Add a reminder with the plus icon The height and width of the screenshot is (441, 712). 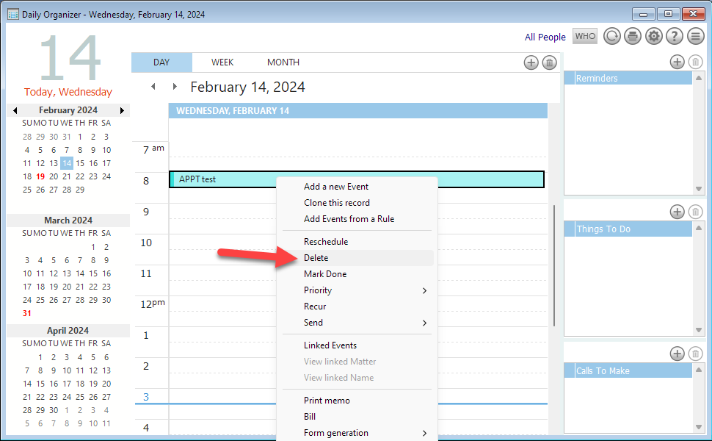[x=677, y=62]
